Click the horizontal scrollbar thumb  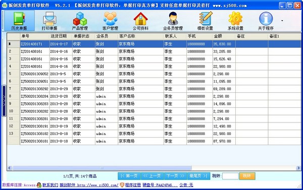pyautogui.click(x=102, y=168)
